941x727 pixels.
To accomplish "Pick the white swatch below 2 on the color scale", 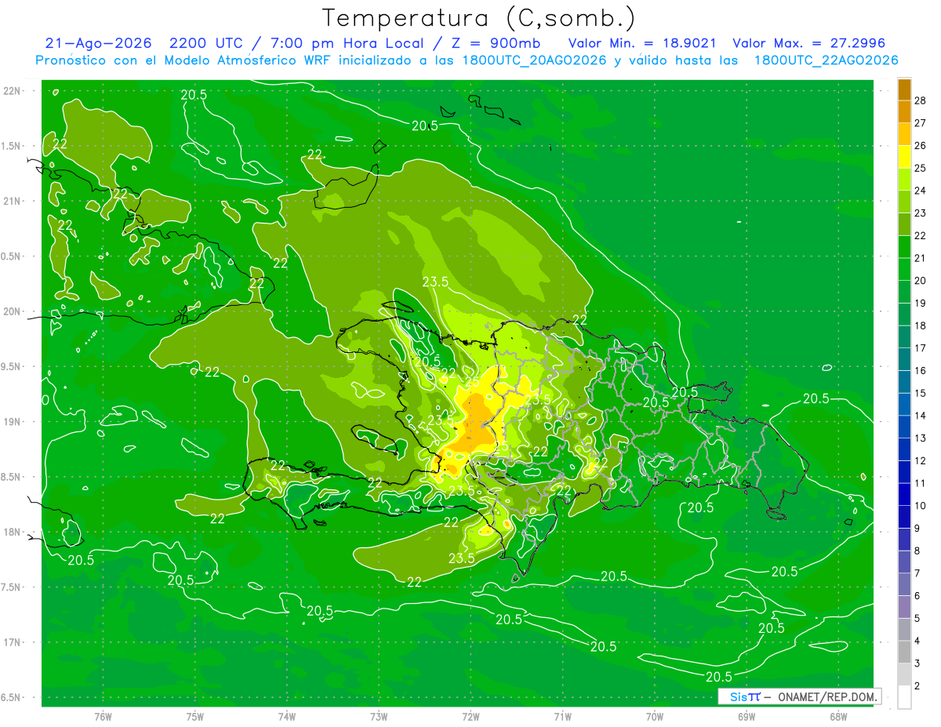I will (x=904, y=697).
